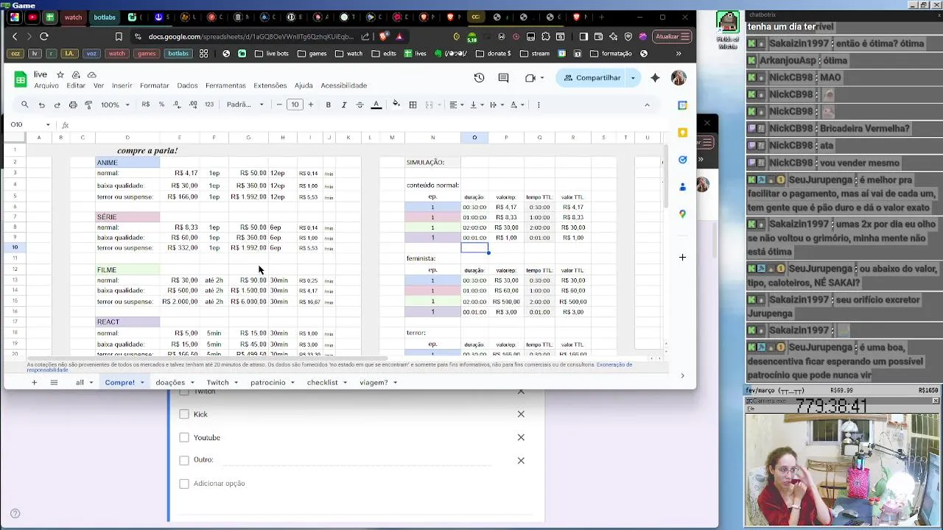Check the Youtube option checkbox
The height and width of the screenshot is (530, 943).
[x=184, y=437]
